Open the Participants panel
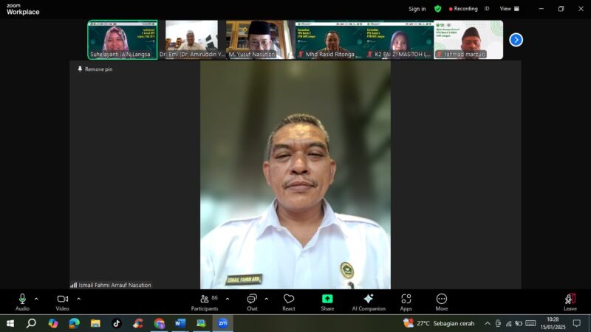Viewport: 591px width, 332px height. (x=204, y=301)
